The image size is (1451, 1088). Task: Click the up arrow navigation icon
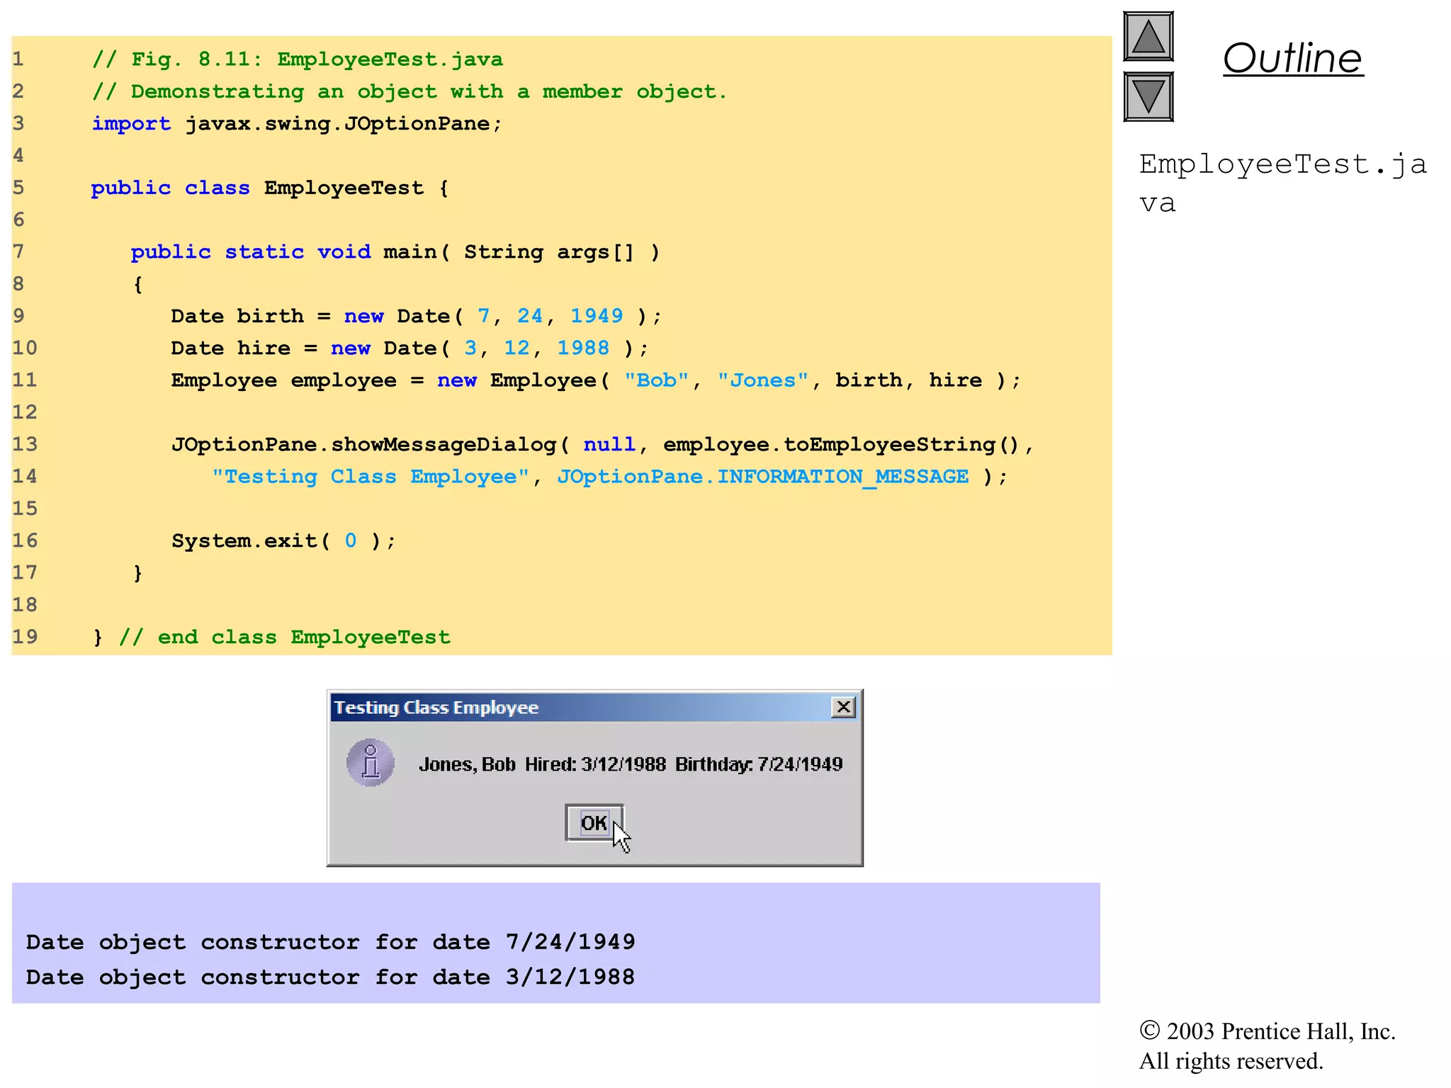(x=1148, y=37)
